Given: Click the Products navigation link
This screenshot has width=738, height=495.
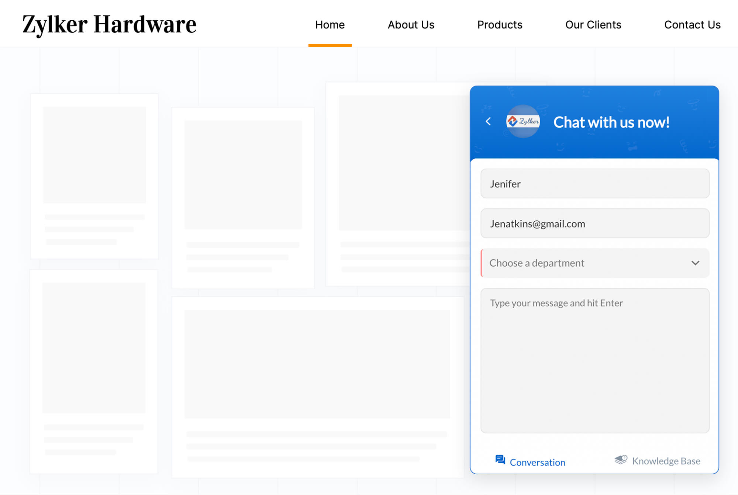Looking at the screenshot, I should point(499,24).
